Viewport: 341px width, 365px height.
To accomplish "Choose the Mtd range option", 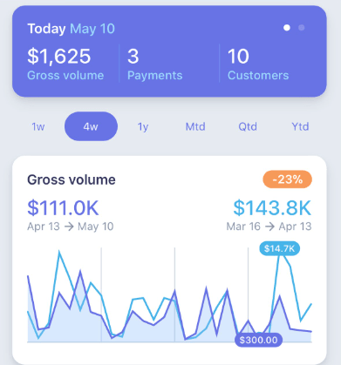I will tap(195, 127).
